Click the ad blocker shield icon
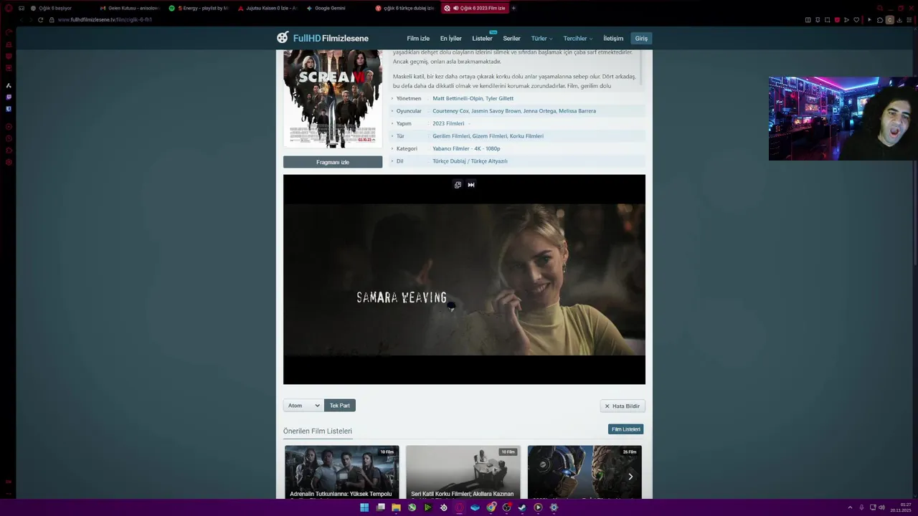This screenshot has height=516, width=918. (836, 20)
